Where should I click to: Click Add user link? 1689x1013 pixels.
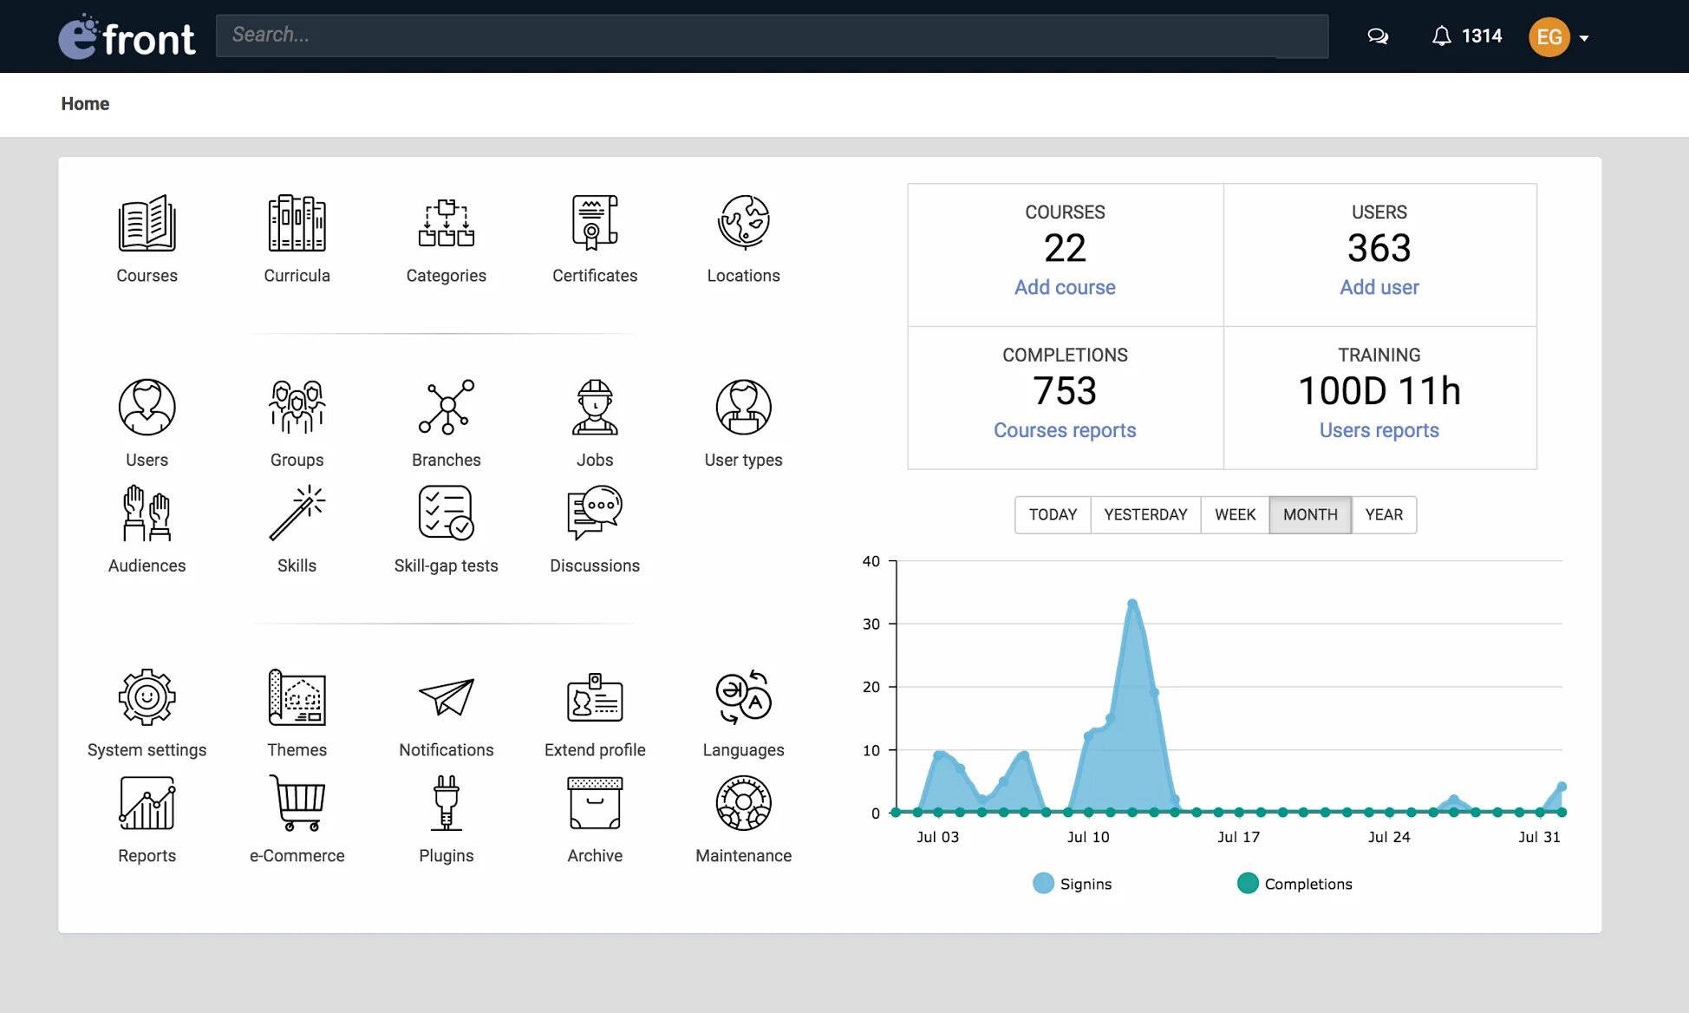(1379, 287)
